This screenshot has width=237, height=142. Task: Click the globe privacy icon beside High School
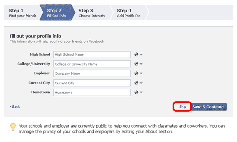[x=136, y=54]
